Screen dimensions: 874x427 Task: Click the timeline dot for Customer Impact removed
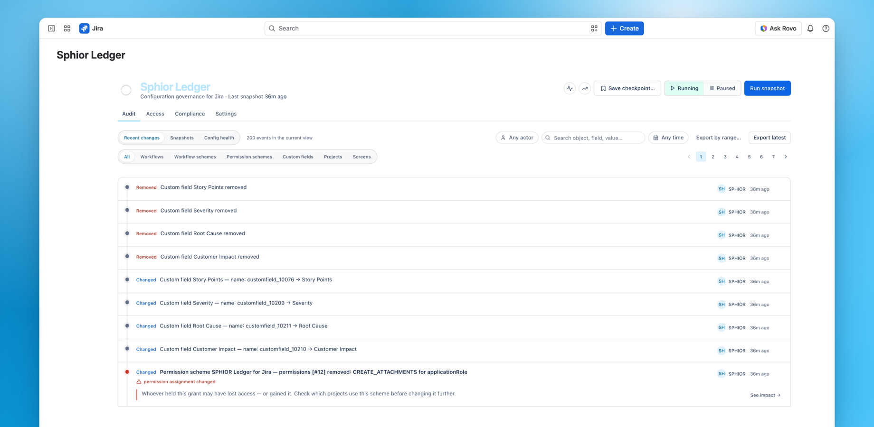tap(127, 256)
